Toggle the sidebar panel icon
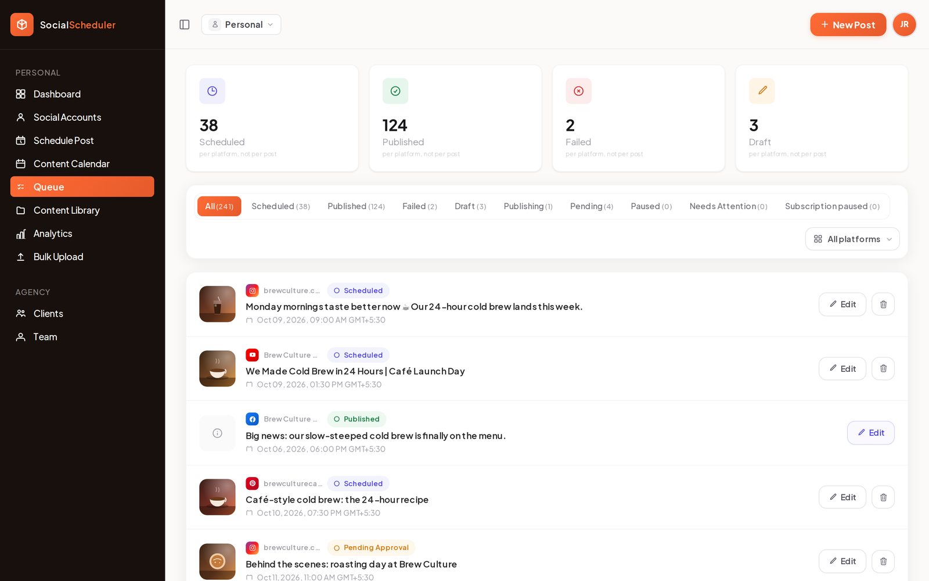Viewport: 929px width, 581px height. tap(185, 24)
